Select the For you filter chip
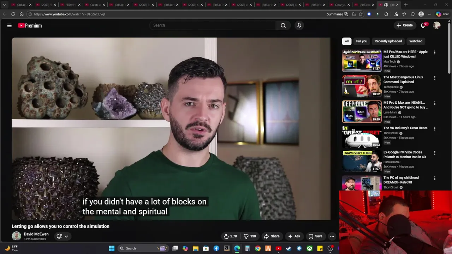This screenshot has width=452, height=254. [362, 41]
